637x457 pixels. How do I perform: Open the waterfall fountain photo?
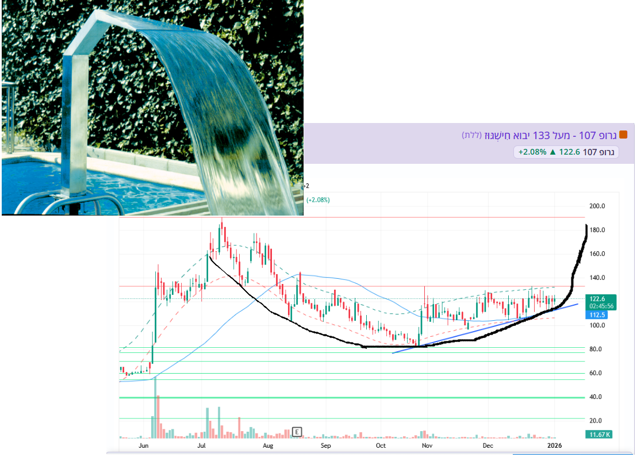[152, 107]
